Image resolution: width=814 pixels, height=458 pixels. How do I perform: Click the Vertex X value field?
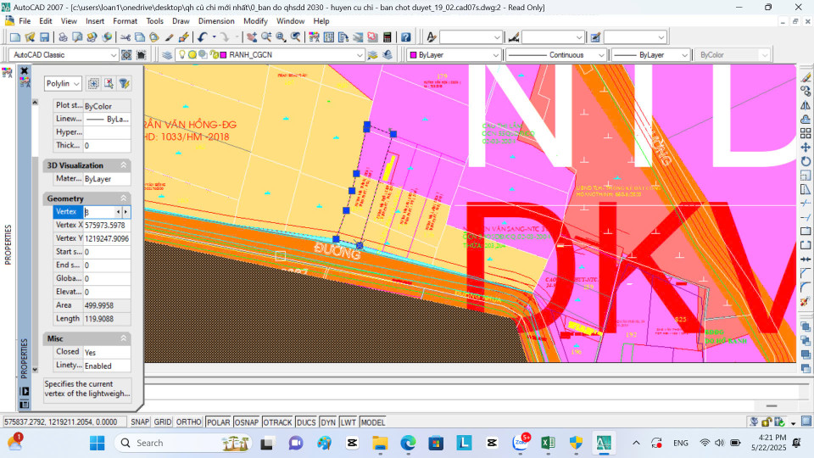[x=107, y=226]
